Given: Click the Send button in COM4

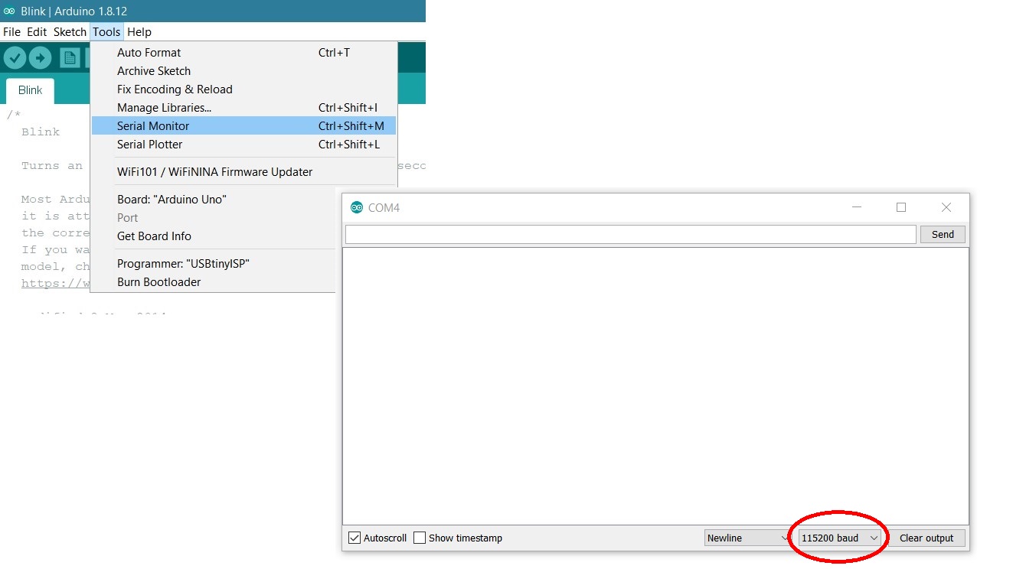Looking at the screenshot, I should tap(943, 235).
